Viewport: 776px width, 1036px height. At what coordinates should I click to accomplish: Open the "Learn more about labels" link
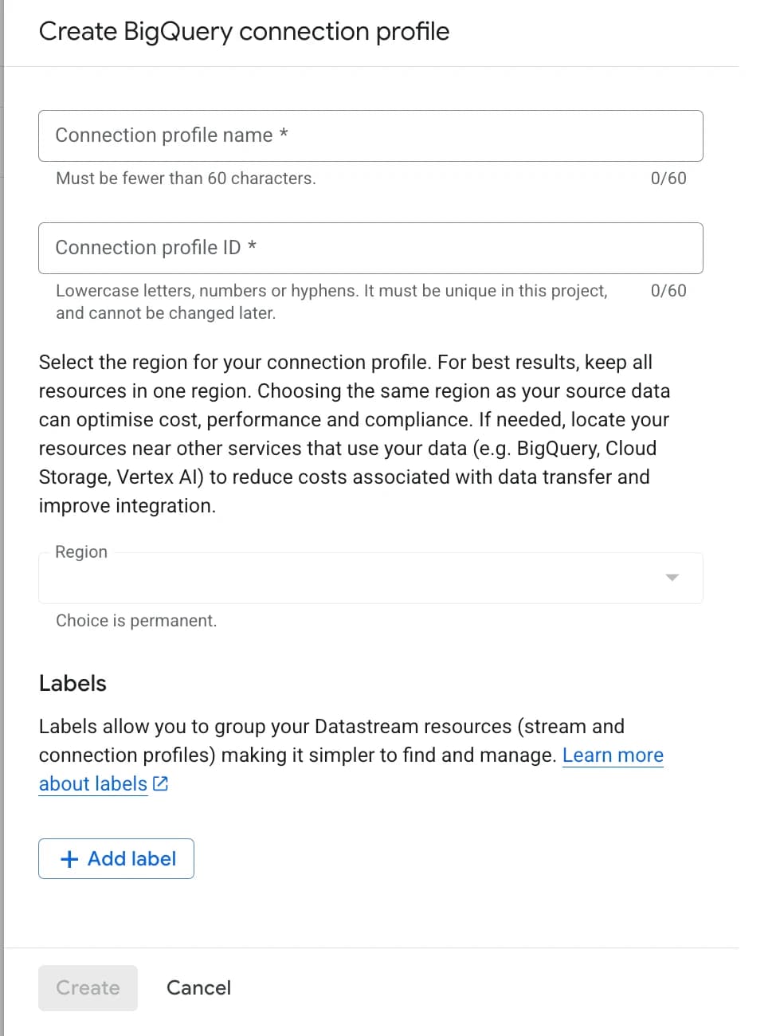click(x=613, y=755)
